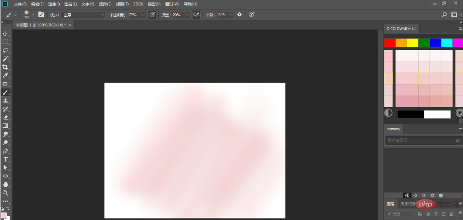Select the Eraser tool
Image resolution: width=463 pixels, height=220 pixels.
click(x=5, y=118)
